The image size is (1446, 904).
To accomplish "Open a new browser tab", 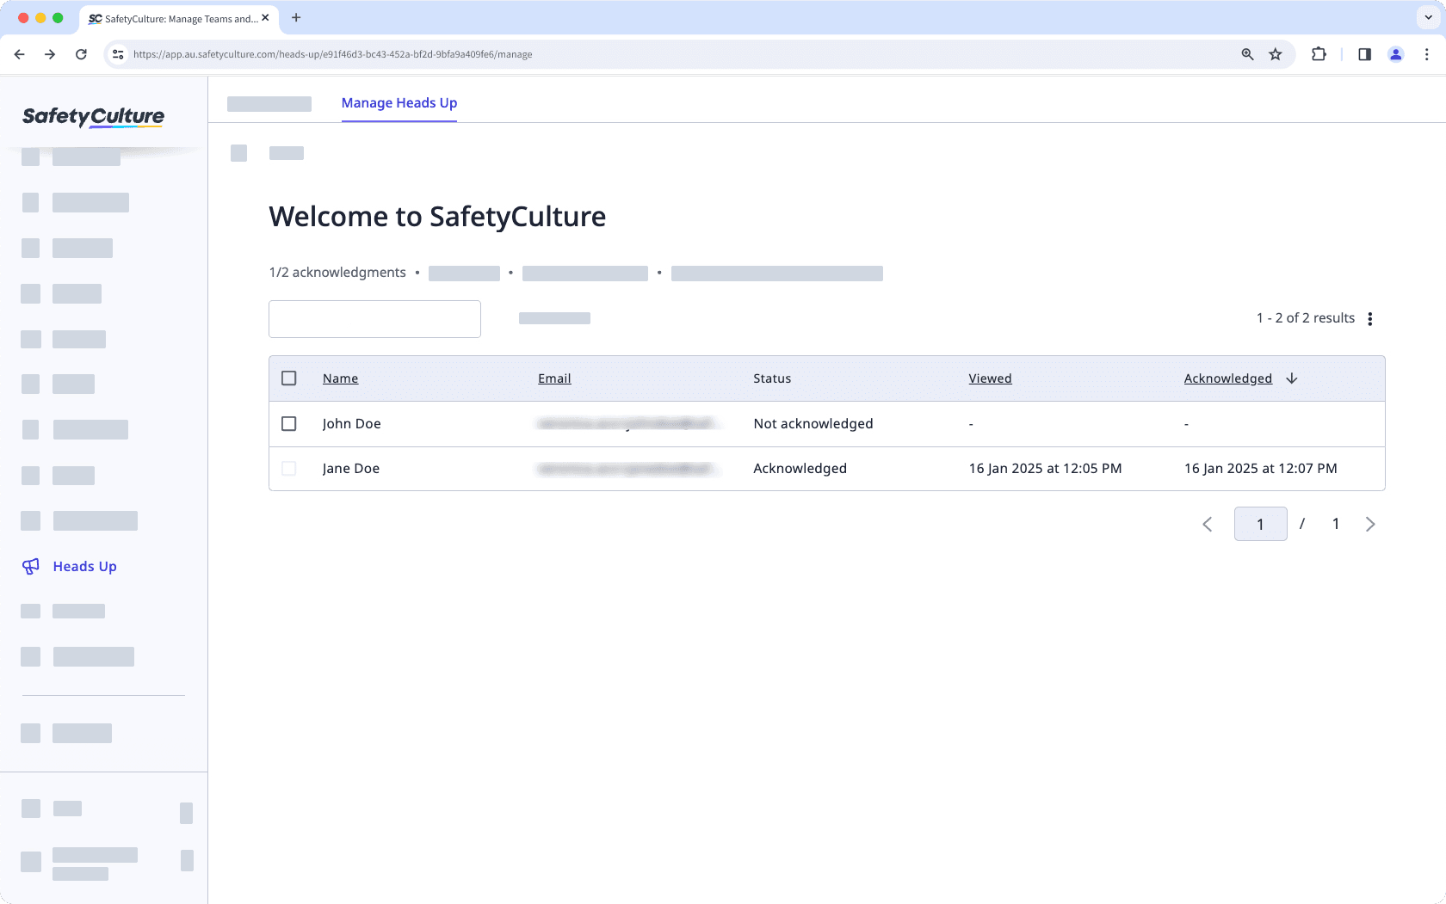I will 296,18.
